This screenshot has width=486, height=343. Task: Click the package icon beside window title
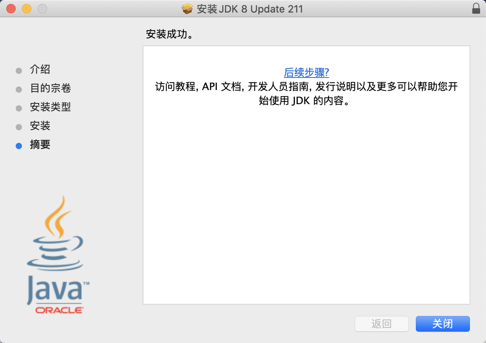pyautogui.click(x=187, y=9)
